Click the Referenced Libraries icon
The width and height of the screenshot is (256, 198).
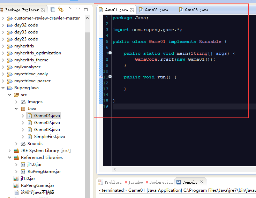pyautogui.click(x=16, y=158)
